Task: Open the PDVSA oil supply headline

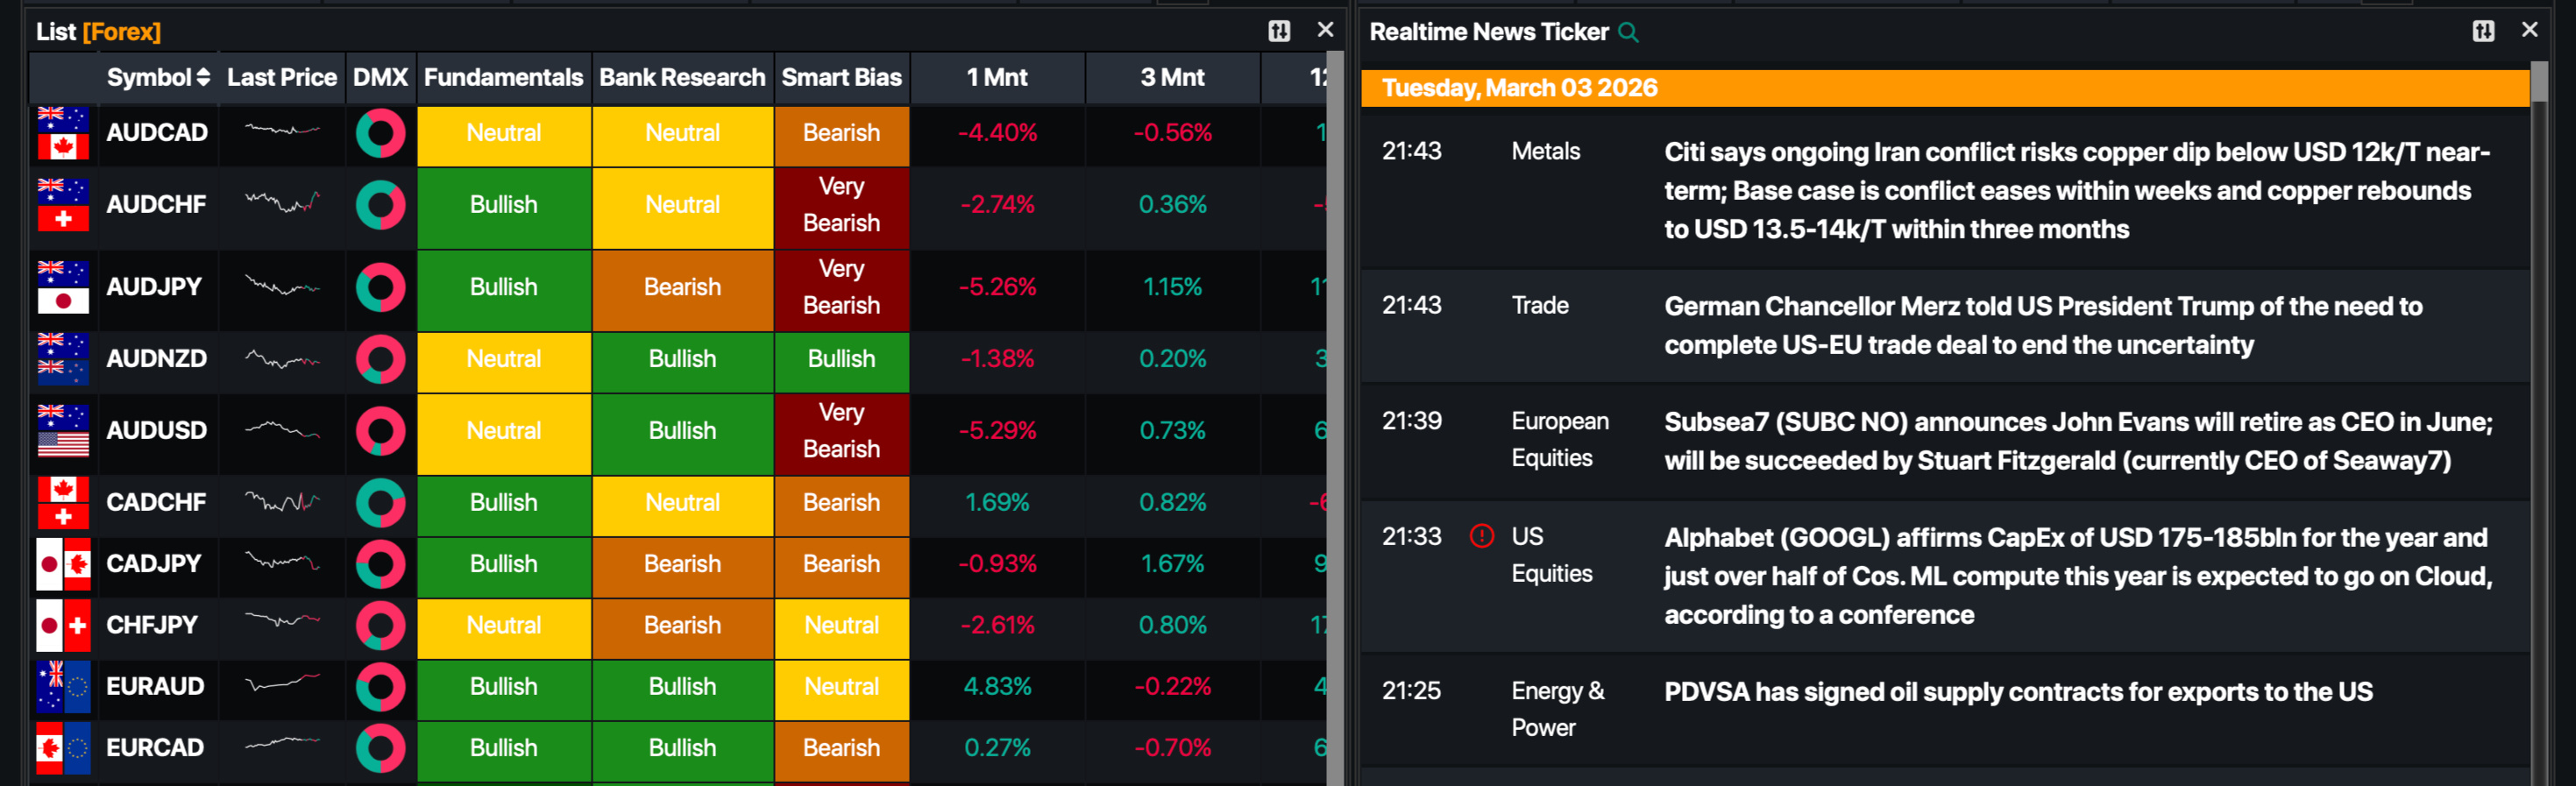Action: click(x=2017, y=692)
